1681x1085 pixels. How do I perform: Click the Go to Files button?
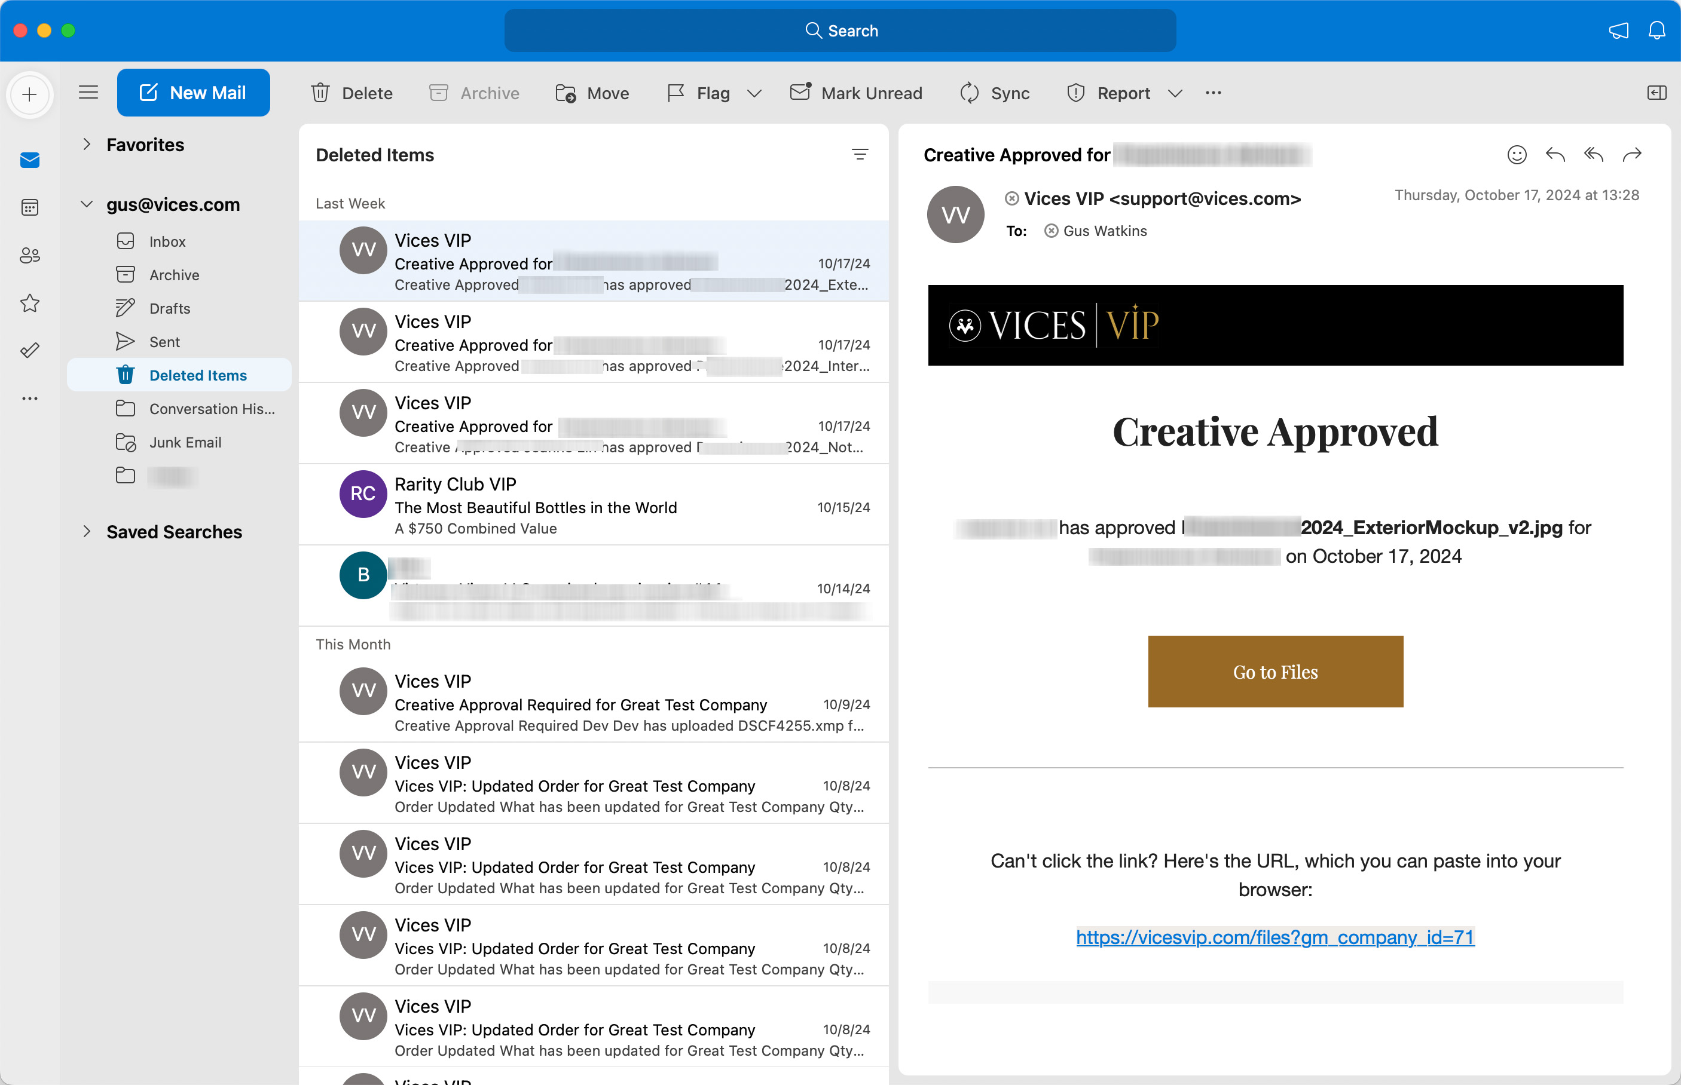[1275, 672]
